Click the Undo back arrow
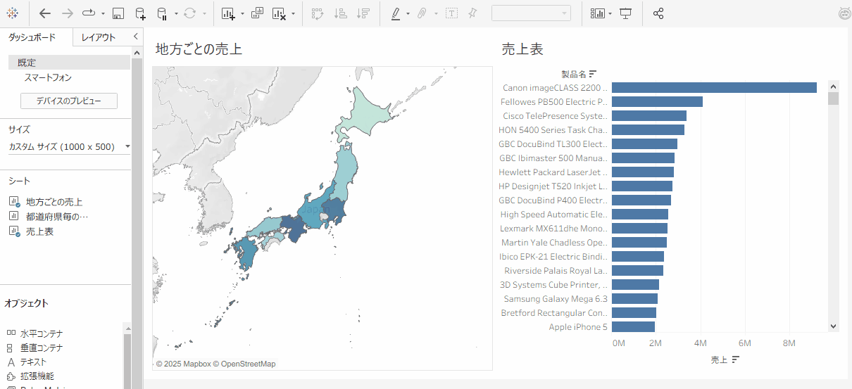The height and width of the screenshot is (389, 852). tap(45, 13)
